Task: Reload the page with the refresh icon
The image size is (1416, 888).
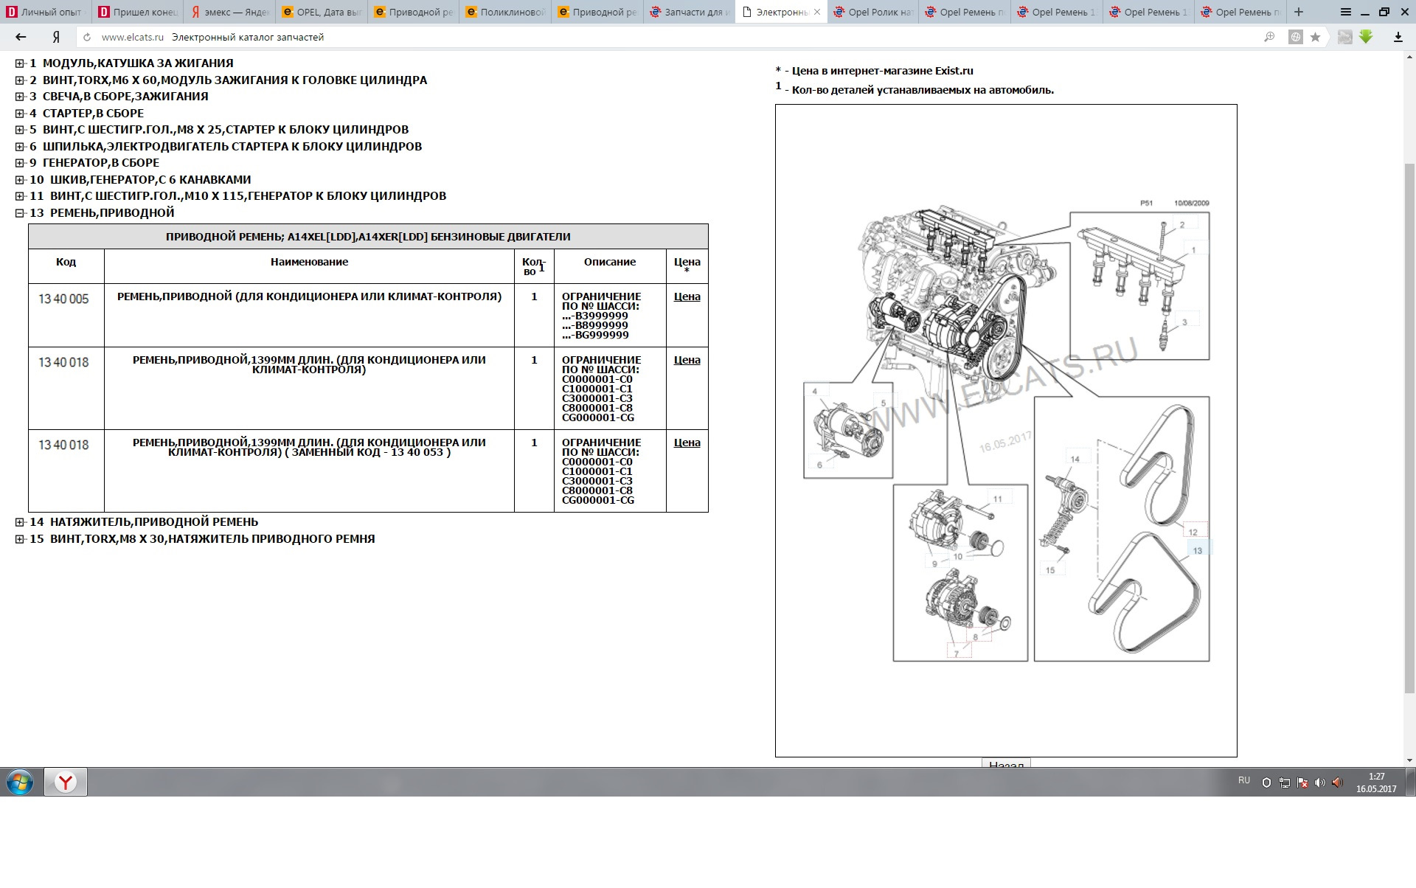Action: click(87, 37)
